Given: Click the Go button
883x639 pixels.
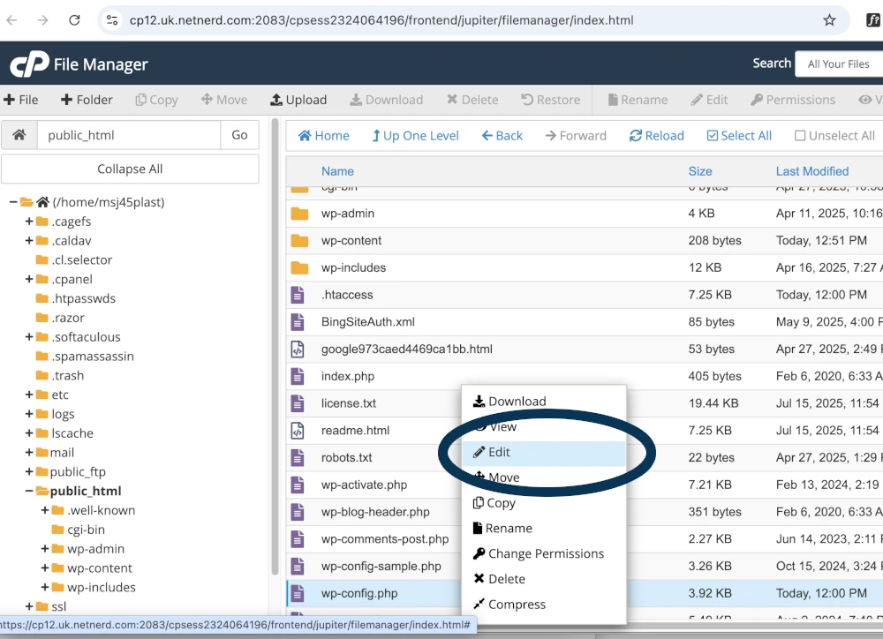Looking at the screenshot, I should pos(239,135).
